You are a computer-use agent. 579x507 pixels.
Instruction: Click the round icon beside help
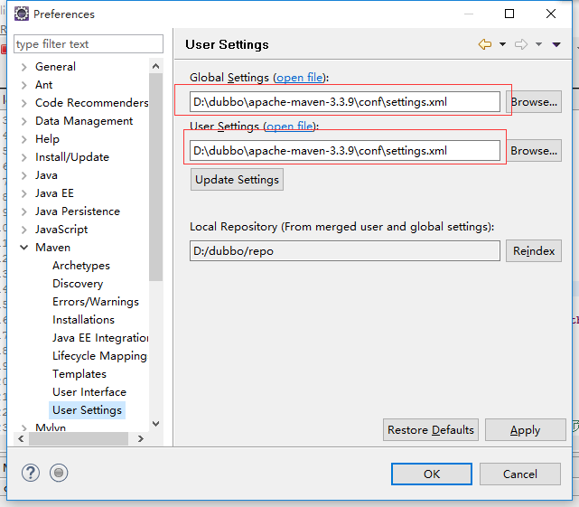click(x=59, y=473)
